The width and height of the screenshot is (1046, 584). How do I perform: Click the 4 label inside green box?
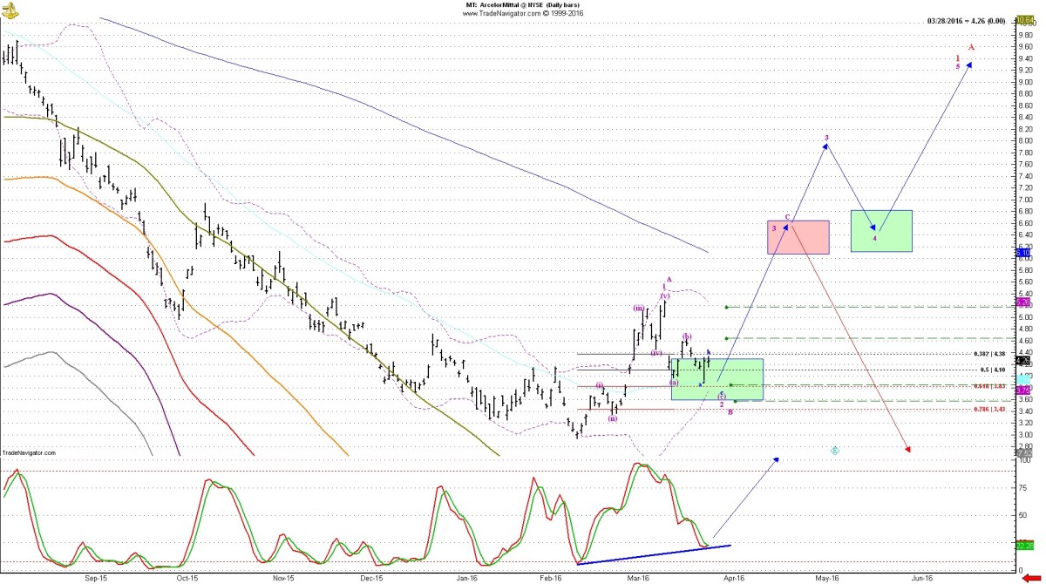pos(875,237)
